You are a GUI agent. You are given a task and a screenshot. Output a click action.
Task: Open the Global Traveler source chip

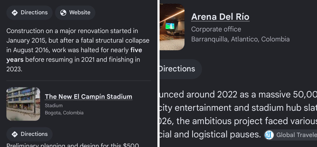tap(290, 135)
